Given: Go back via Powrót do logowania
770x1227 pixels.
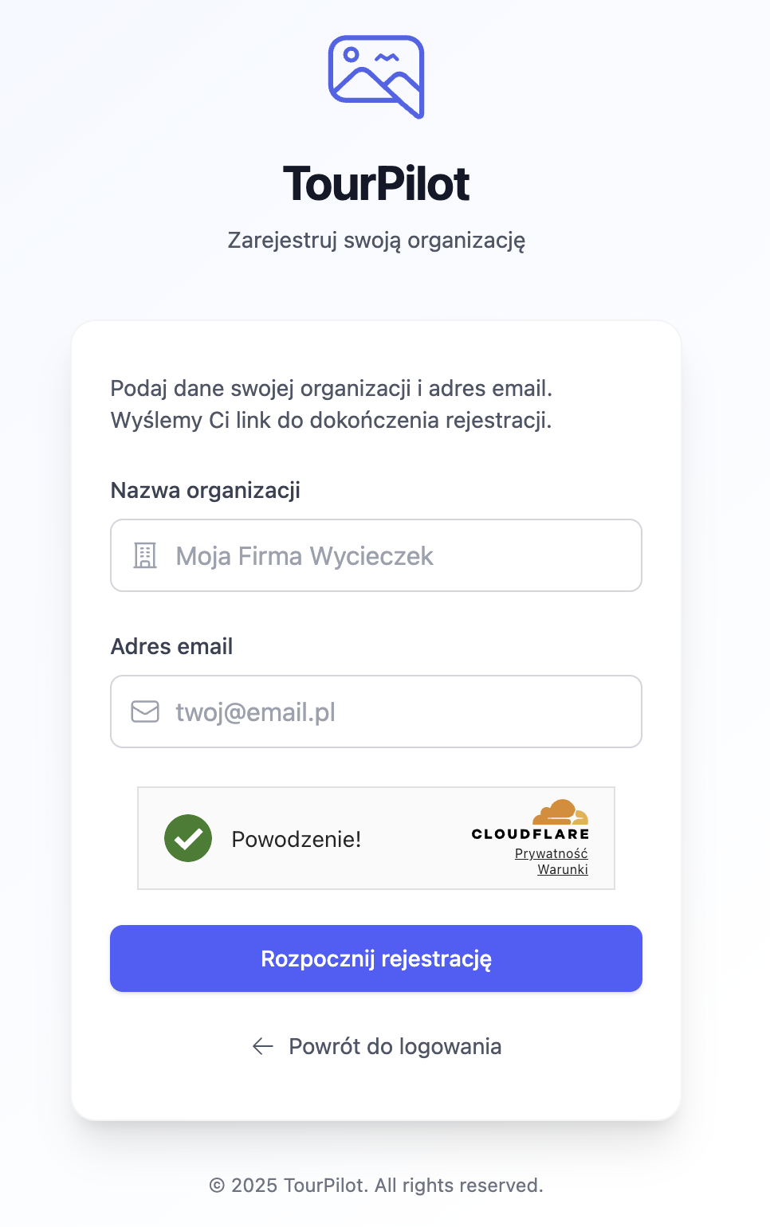Looking at the screenshot, I should tap(395, 1046).
